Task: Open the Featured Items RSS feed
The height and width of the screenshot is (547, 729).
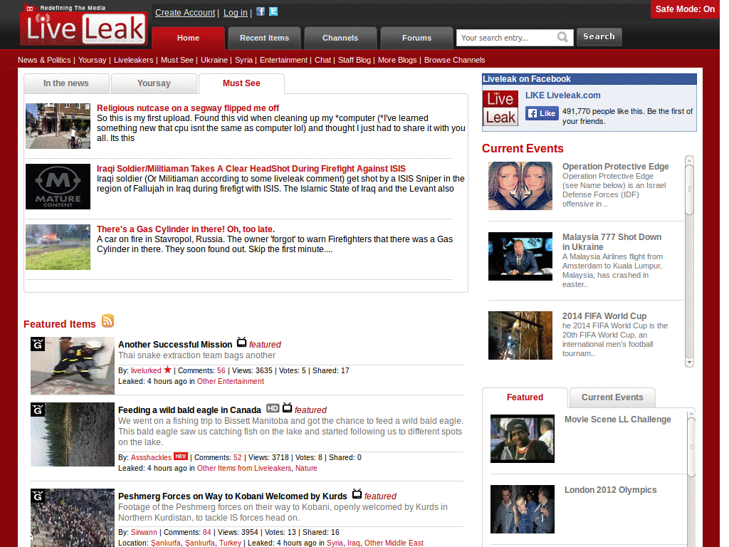Action: coord(107,322)
